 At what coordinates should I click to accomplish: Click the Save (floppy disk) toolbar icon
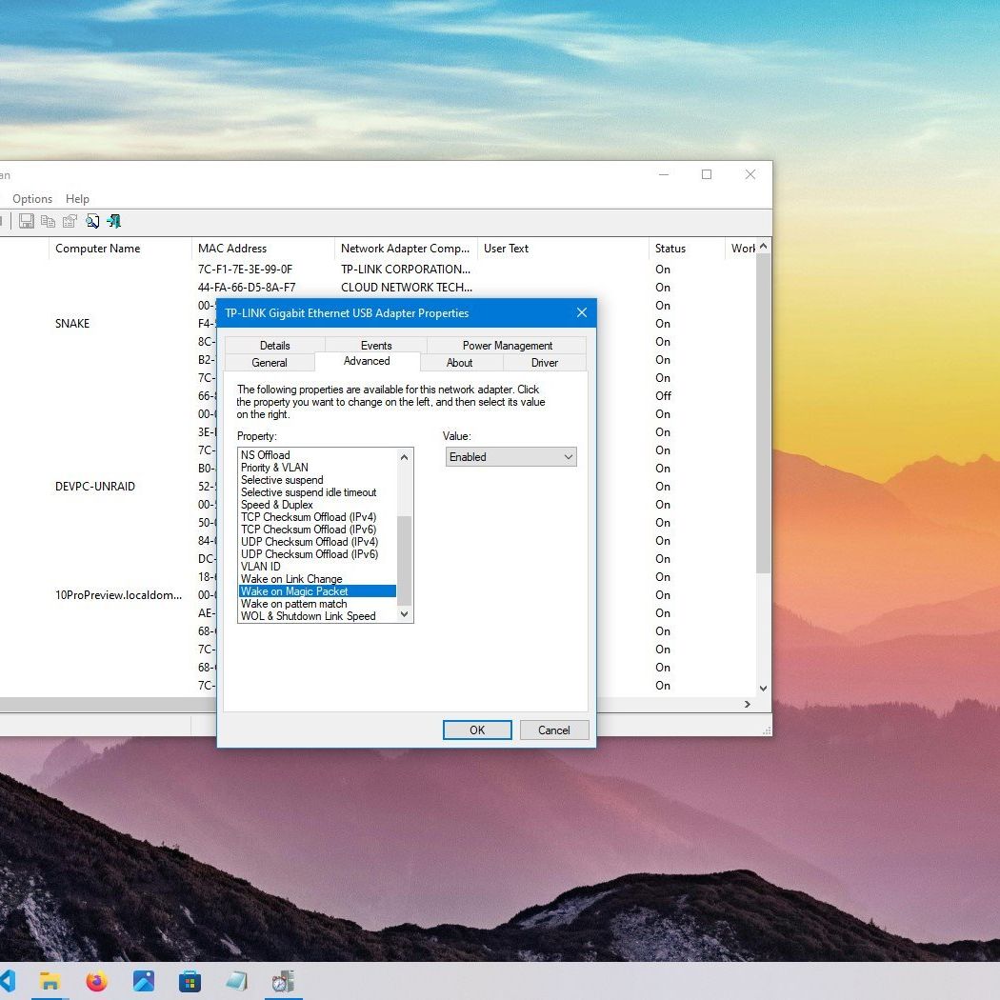[x=27, y=222]
